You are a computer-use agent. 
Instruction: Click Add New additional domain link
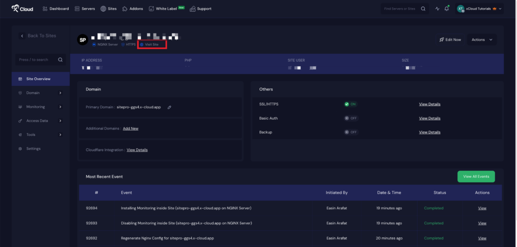(x=130, y=128)
